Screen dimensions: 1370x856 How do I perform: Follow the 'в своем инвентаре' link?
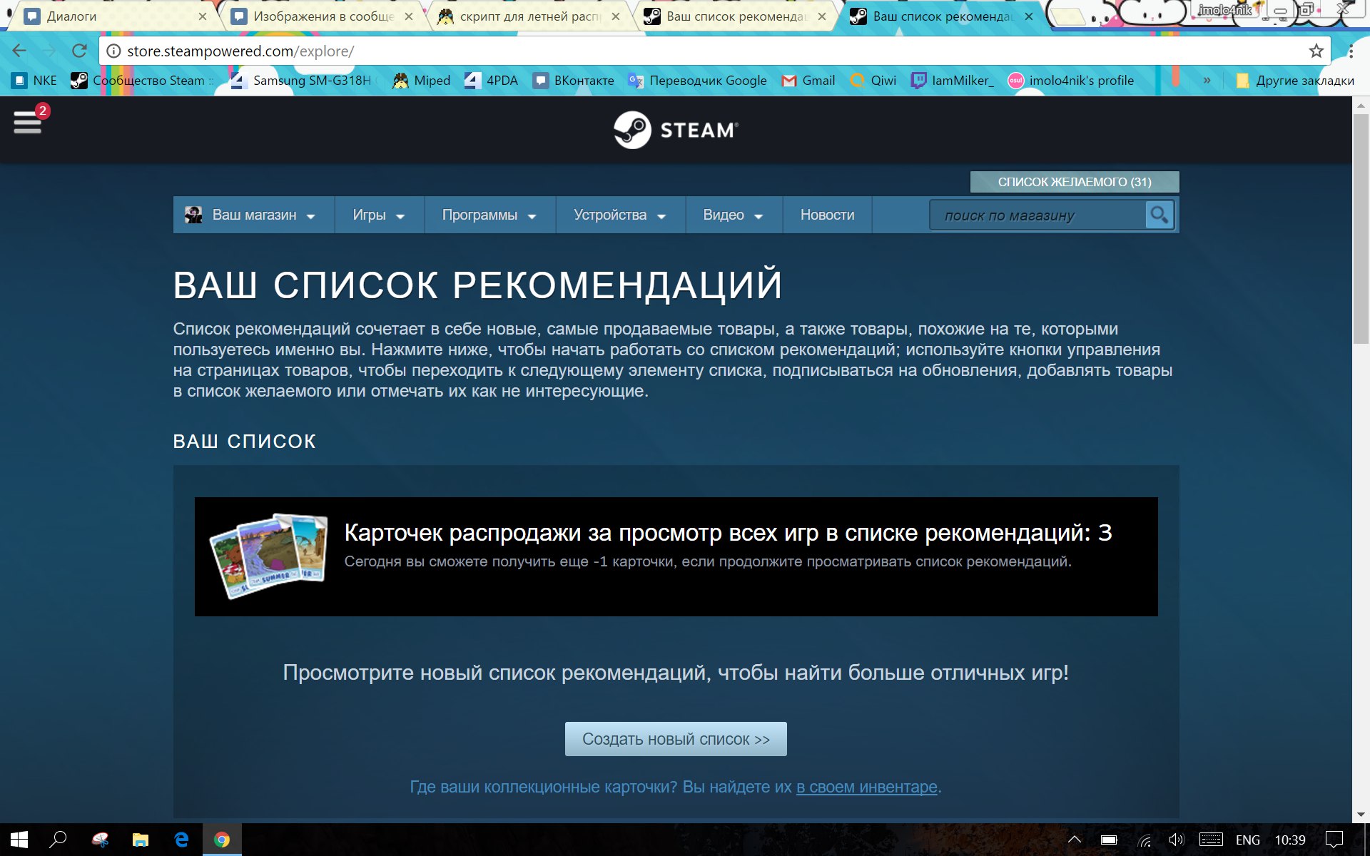pyautogui.click(x=867, y=787)
